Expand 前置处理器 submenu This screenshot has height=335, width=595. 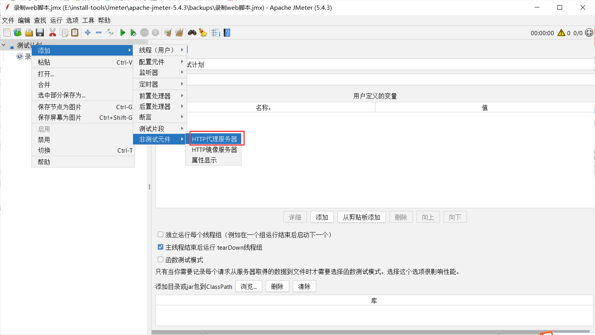pos(160,96)
